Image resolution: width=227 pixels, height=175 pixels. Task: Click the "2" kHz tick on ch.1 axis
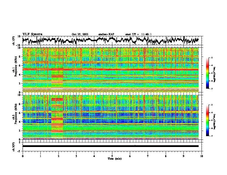pyautogui.click(x=20, y=83)
